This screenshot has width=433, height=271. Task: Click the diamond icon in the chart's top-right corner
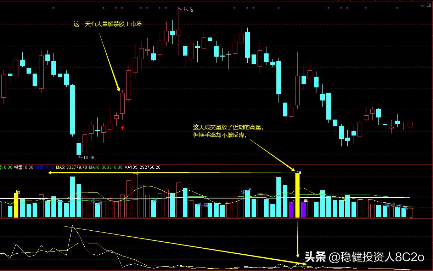click(422, 5)
